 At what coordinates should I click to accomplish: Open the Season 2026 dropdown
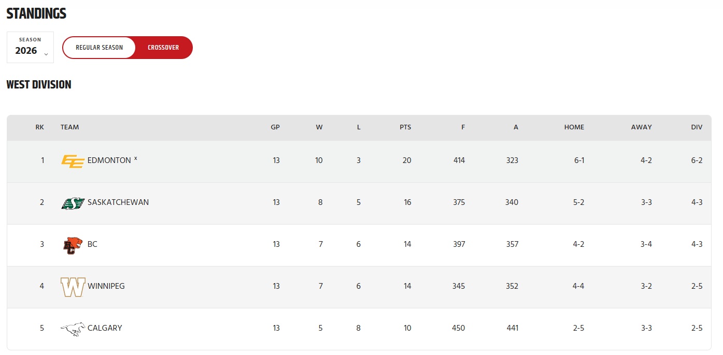[x=30, y=47]
